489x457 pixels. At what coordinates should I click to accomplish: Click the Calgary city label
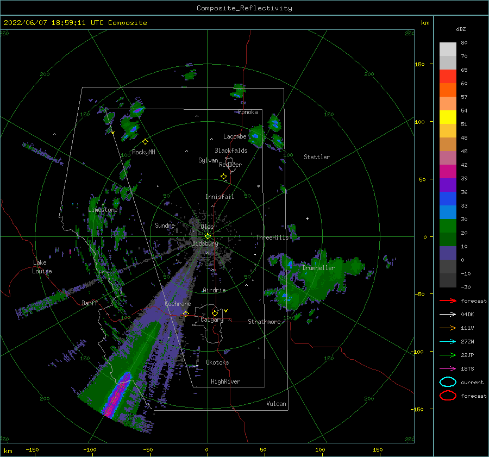212,320
